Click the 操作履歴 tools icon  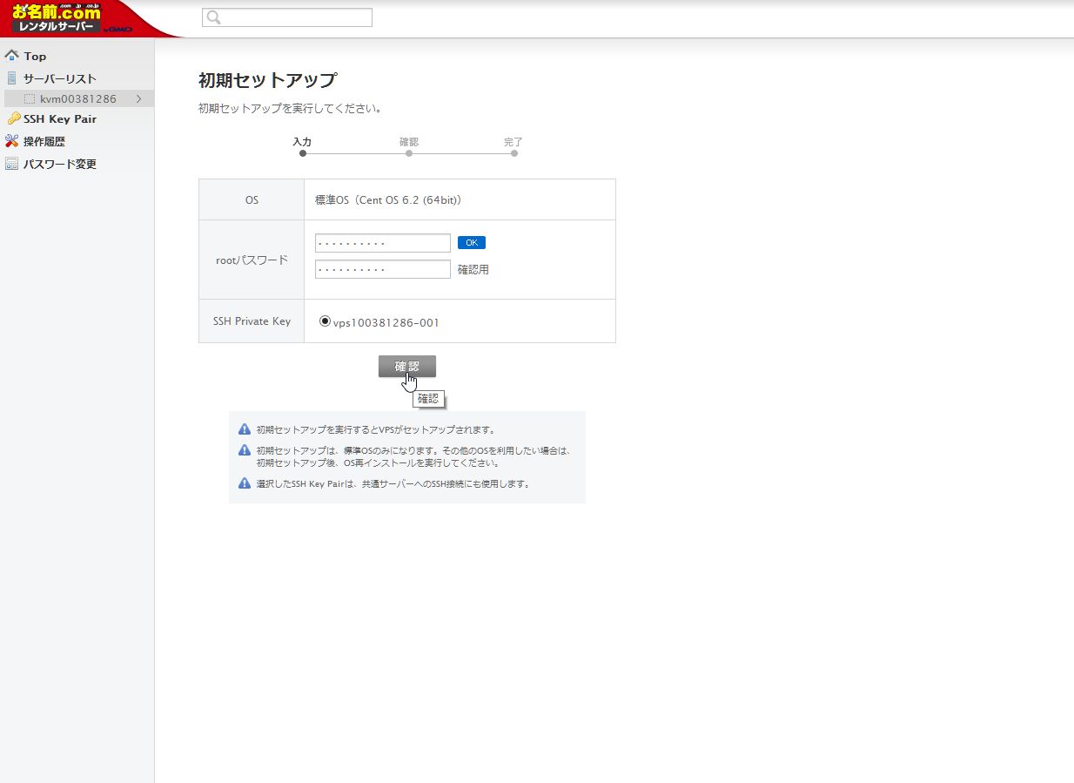click(12, 141)
